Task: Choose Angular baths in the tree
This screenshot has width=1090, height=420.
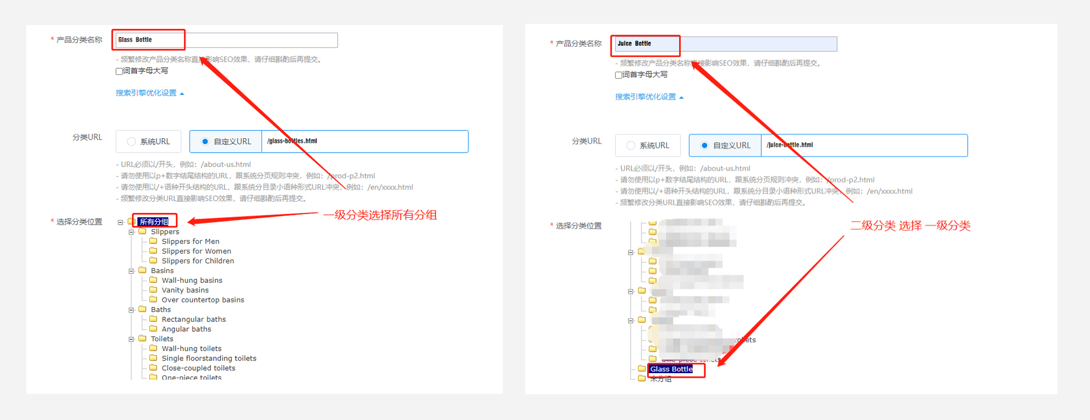Action: (x=186, y=329)
